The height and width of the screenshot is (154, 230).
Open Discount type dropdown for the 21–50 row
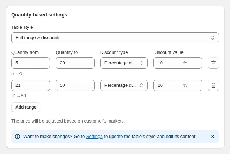[x=124, y=85]
